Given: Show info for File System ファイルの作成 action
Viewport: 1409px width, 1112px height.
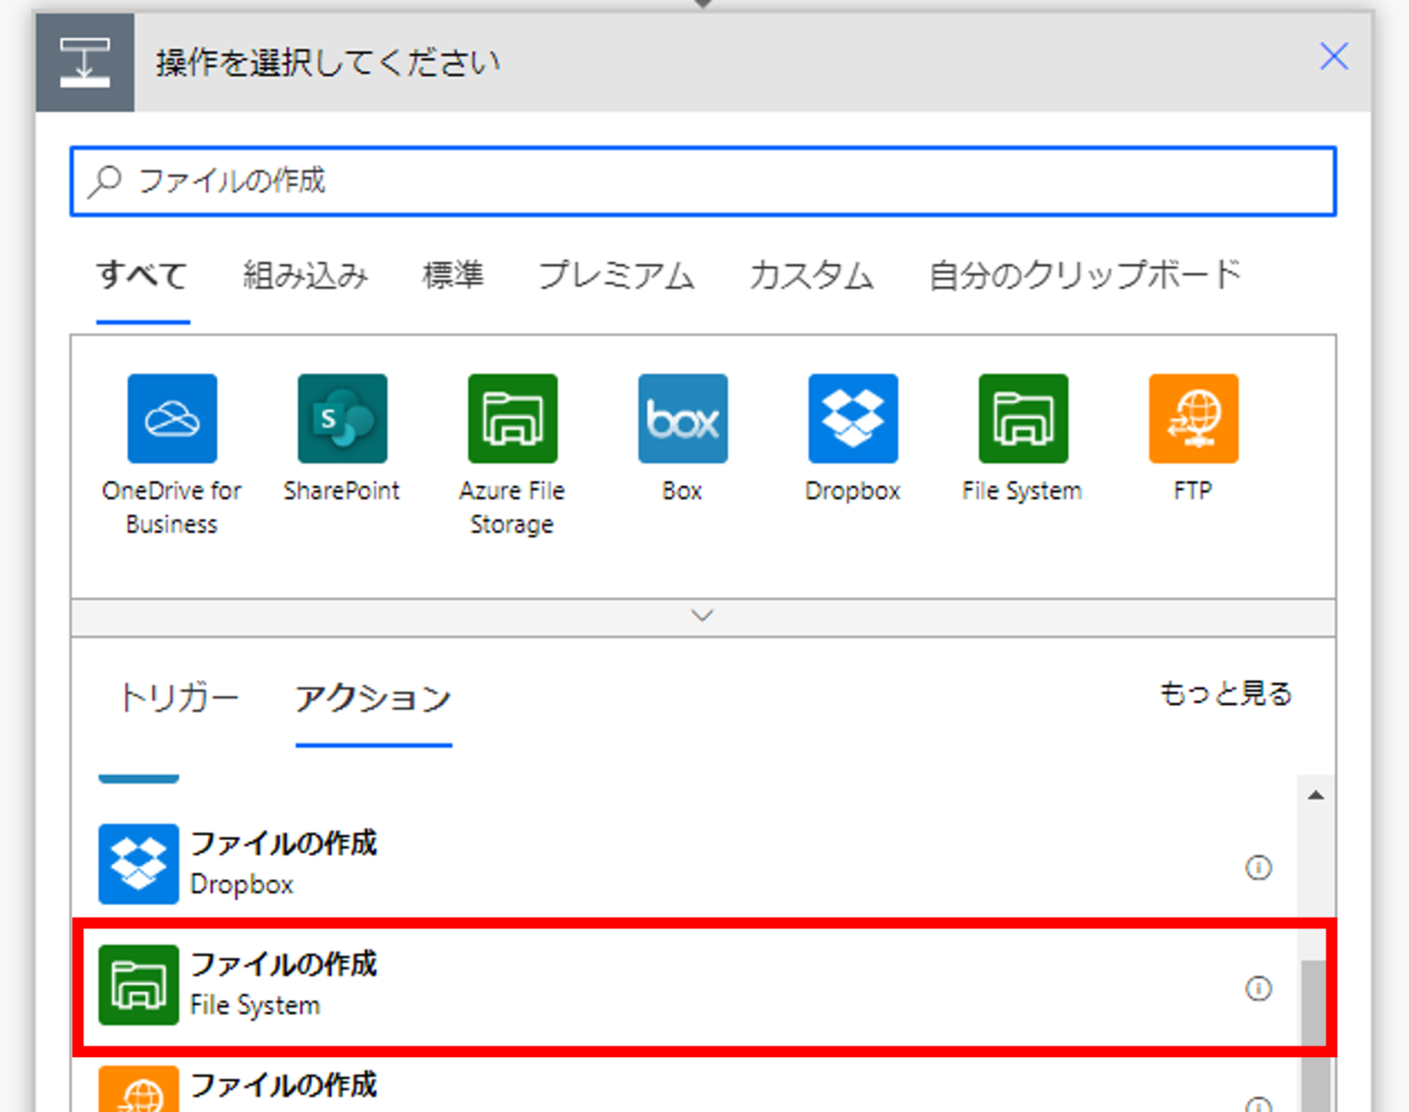Looking at the screenshot, I should (1259, 987).
